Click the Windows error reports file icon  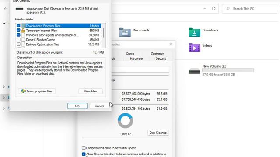tap(23, 35)
